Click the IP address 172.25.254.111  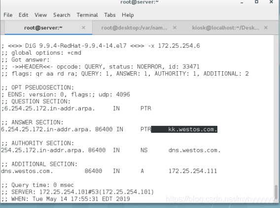pos(193,171)
